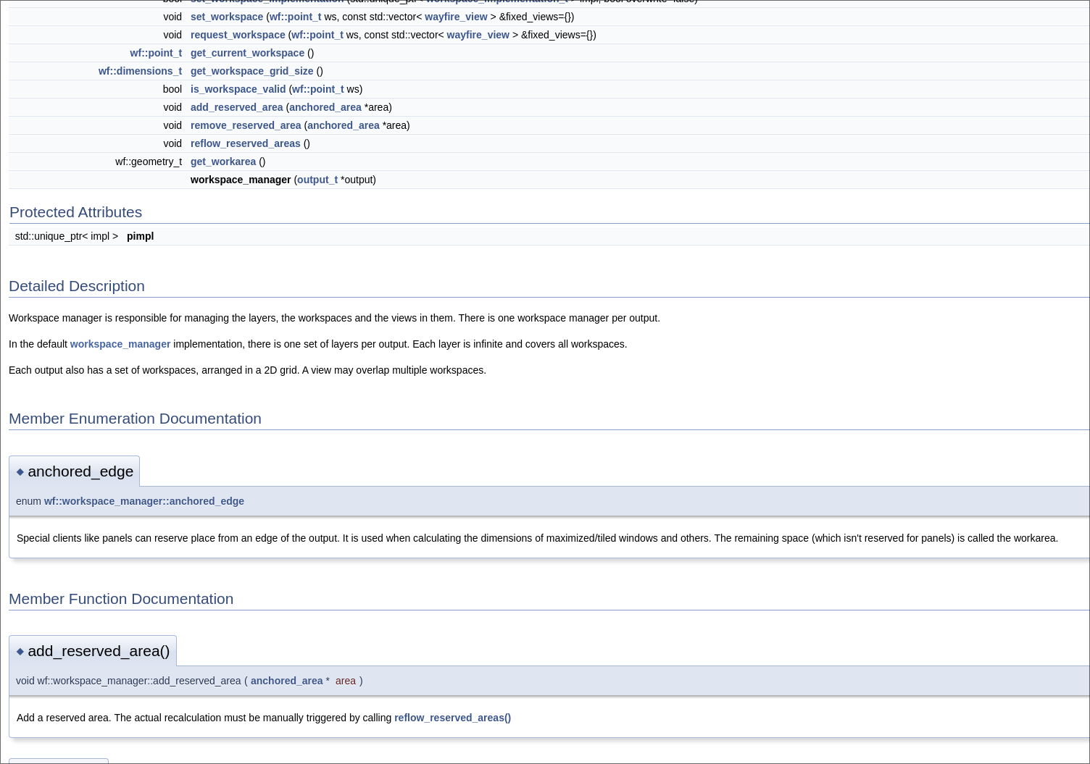Image resolution: width=1090 pixels, height=764 pixels.
Task: Select the is_workspace_valid function link
Action: [238, 89]
